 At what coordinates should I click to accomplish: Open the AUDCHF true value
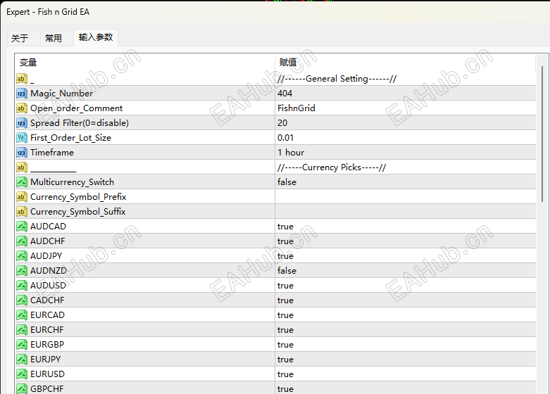click(x=406, y=241)
